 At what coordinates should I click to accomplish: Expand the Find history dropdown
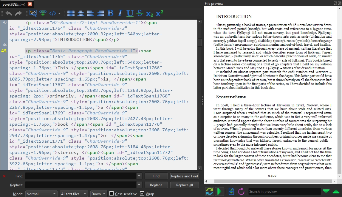(x=139, y=176)
